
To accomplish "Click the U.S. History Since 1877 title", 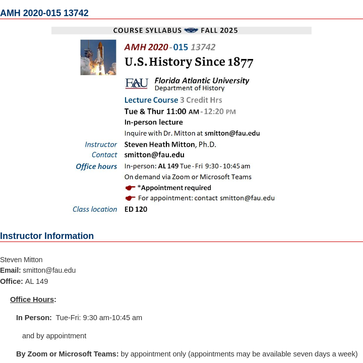I will [x=189, y=62].
